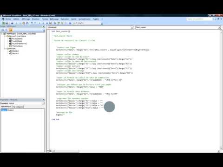
Task: Open the Exécution menu
Action: [65, 19]
